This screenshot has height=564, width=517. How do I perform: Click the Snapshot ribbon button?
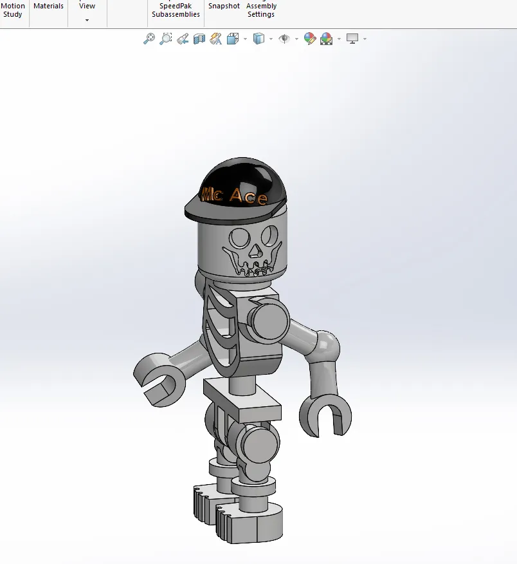tap(224, 6)
